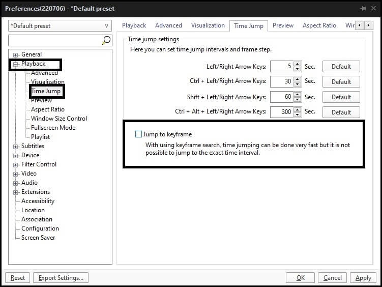Select Aspect Ratio in the settings tree
382x287 pixels.
coord(48,109)
